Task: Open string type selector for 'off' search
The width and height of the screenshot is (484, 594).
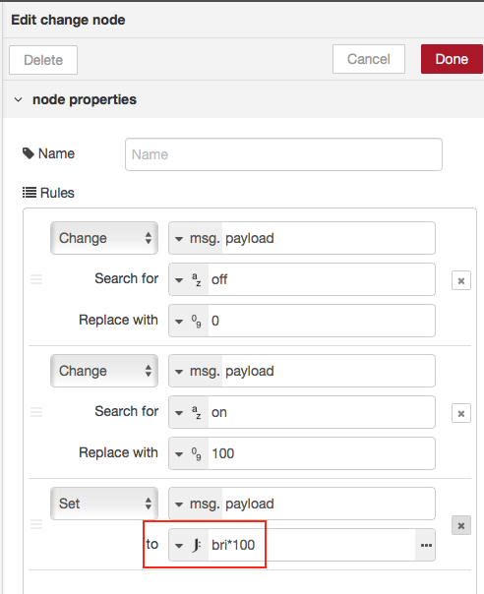Action: point(188,280)
